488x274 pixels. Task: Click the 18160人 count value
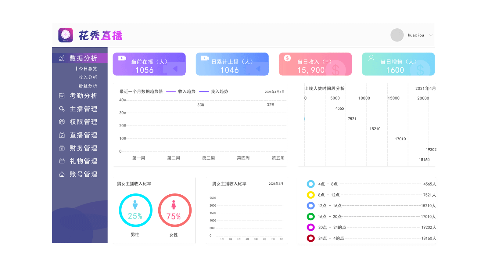(x=429, y=238)
